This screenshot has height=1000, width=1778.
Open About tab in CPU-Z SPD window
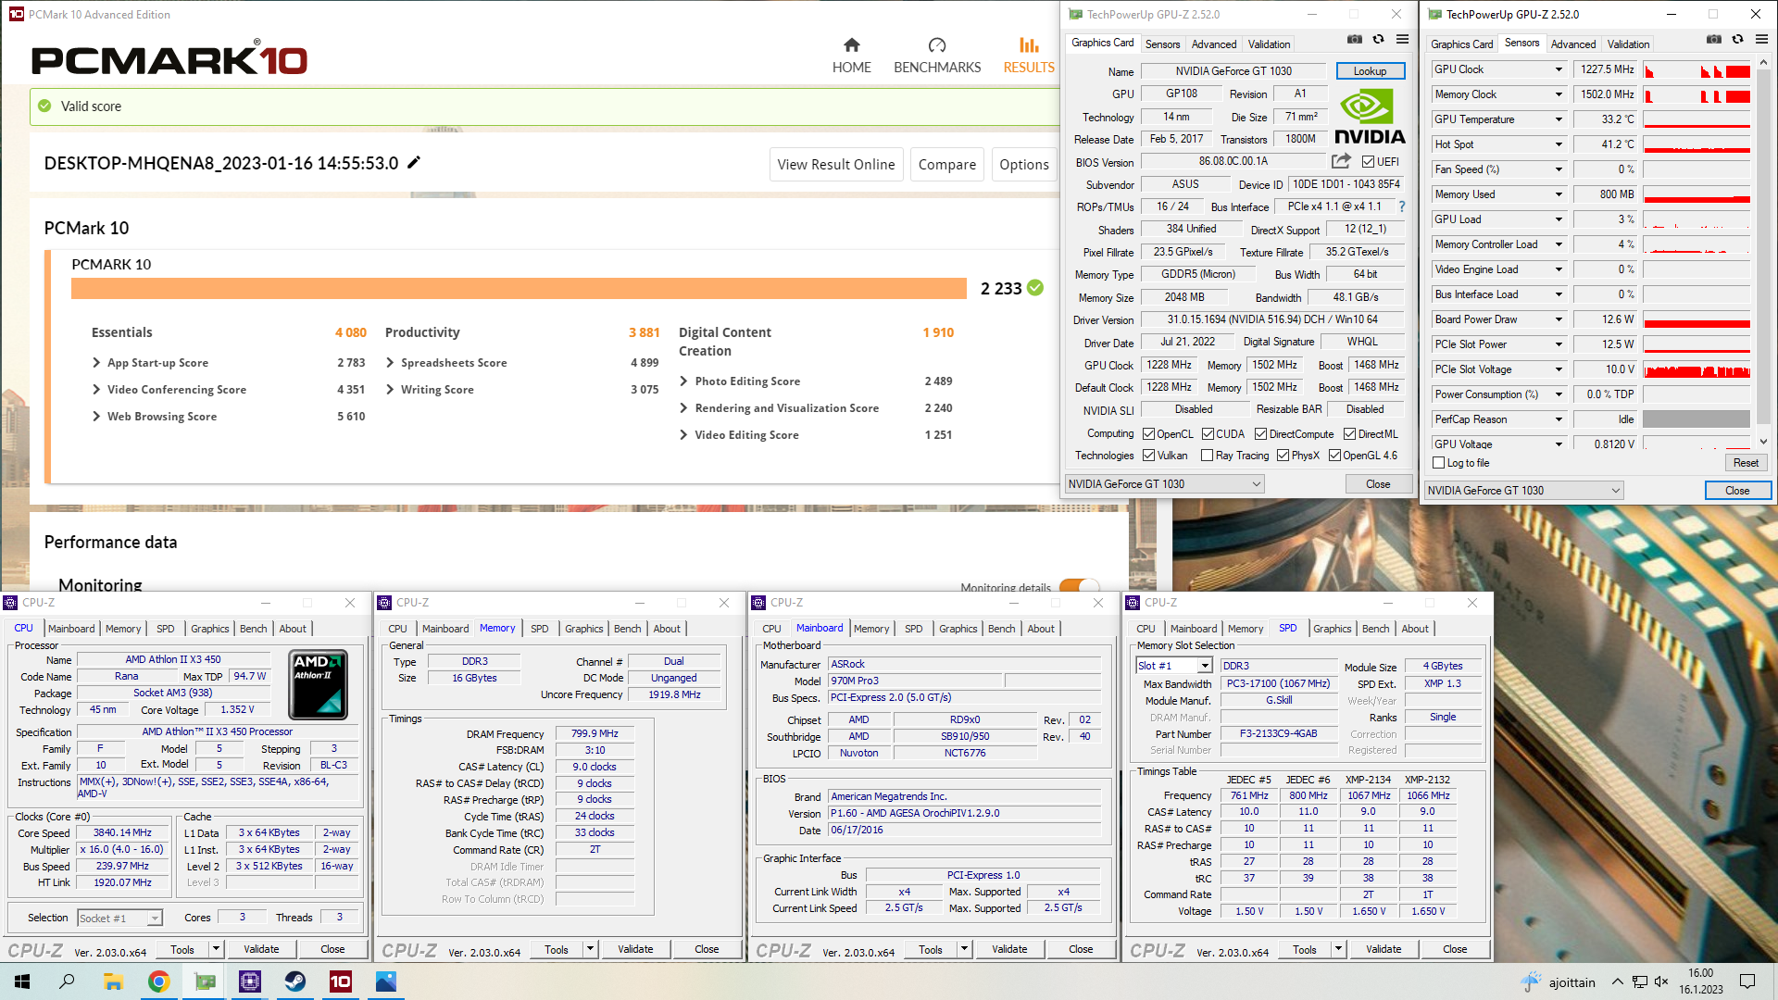click(1414, 629)
